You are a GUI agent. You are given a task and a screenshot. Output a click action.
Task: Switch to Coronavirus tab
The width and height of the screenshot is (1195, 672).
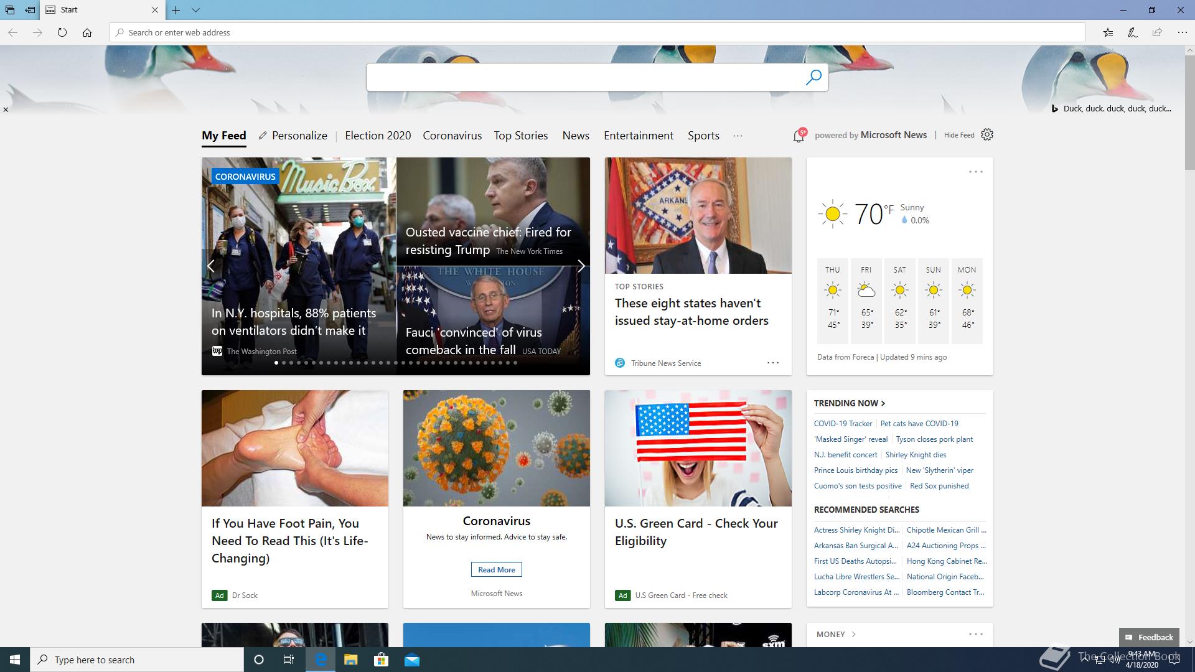pyautogui.click(x=452, y=136)
